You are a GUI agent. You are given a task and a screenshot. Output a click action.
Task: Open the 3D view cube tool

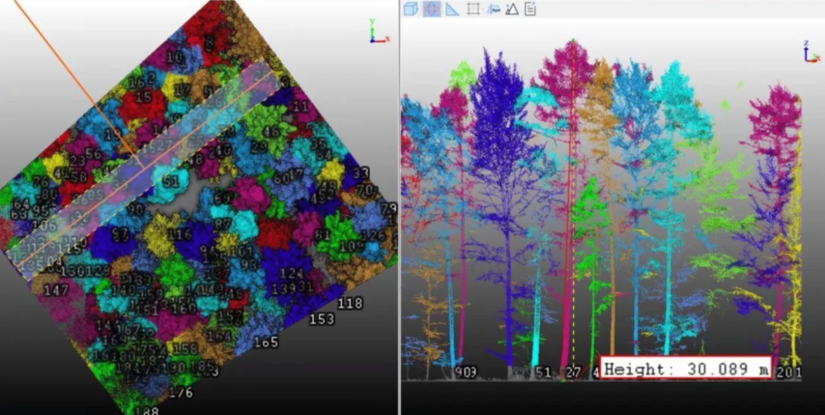point(411,9)
